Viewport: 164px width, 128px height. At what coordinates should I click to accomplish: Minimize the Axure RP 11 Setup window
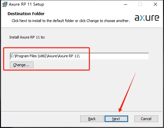[x=126, y=4]
